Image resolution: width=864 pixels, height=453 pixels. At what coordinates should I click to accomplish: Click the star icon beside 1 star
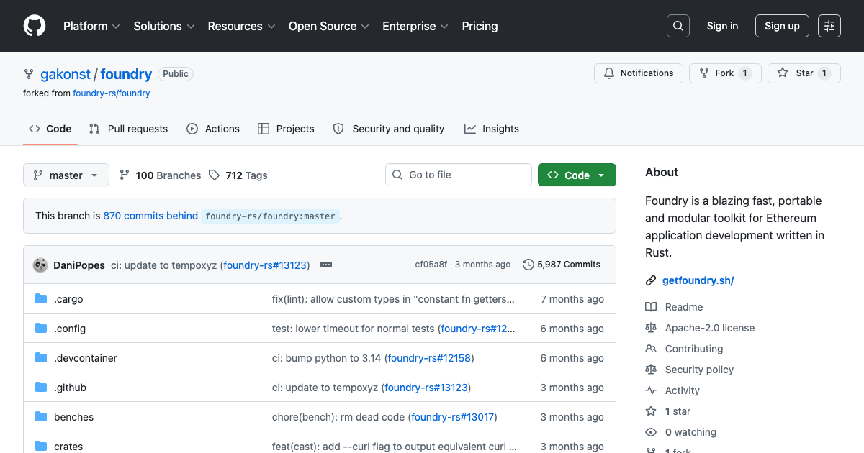[x=651, y=411]
